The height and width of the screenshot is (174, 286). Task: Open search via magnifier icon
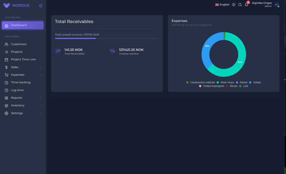pyautogui.click(x=240, y=5)
